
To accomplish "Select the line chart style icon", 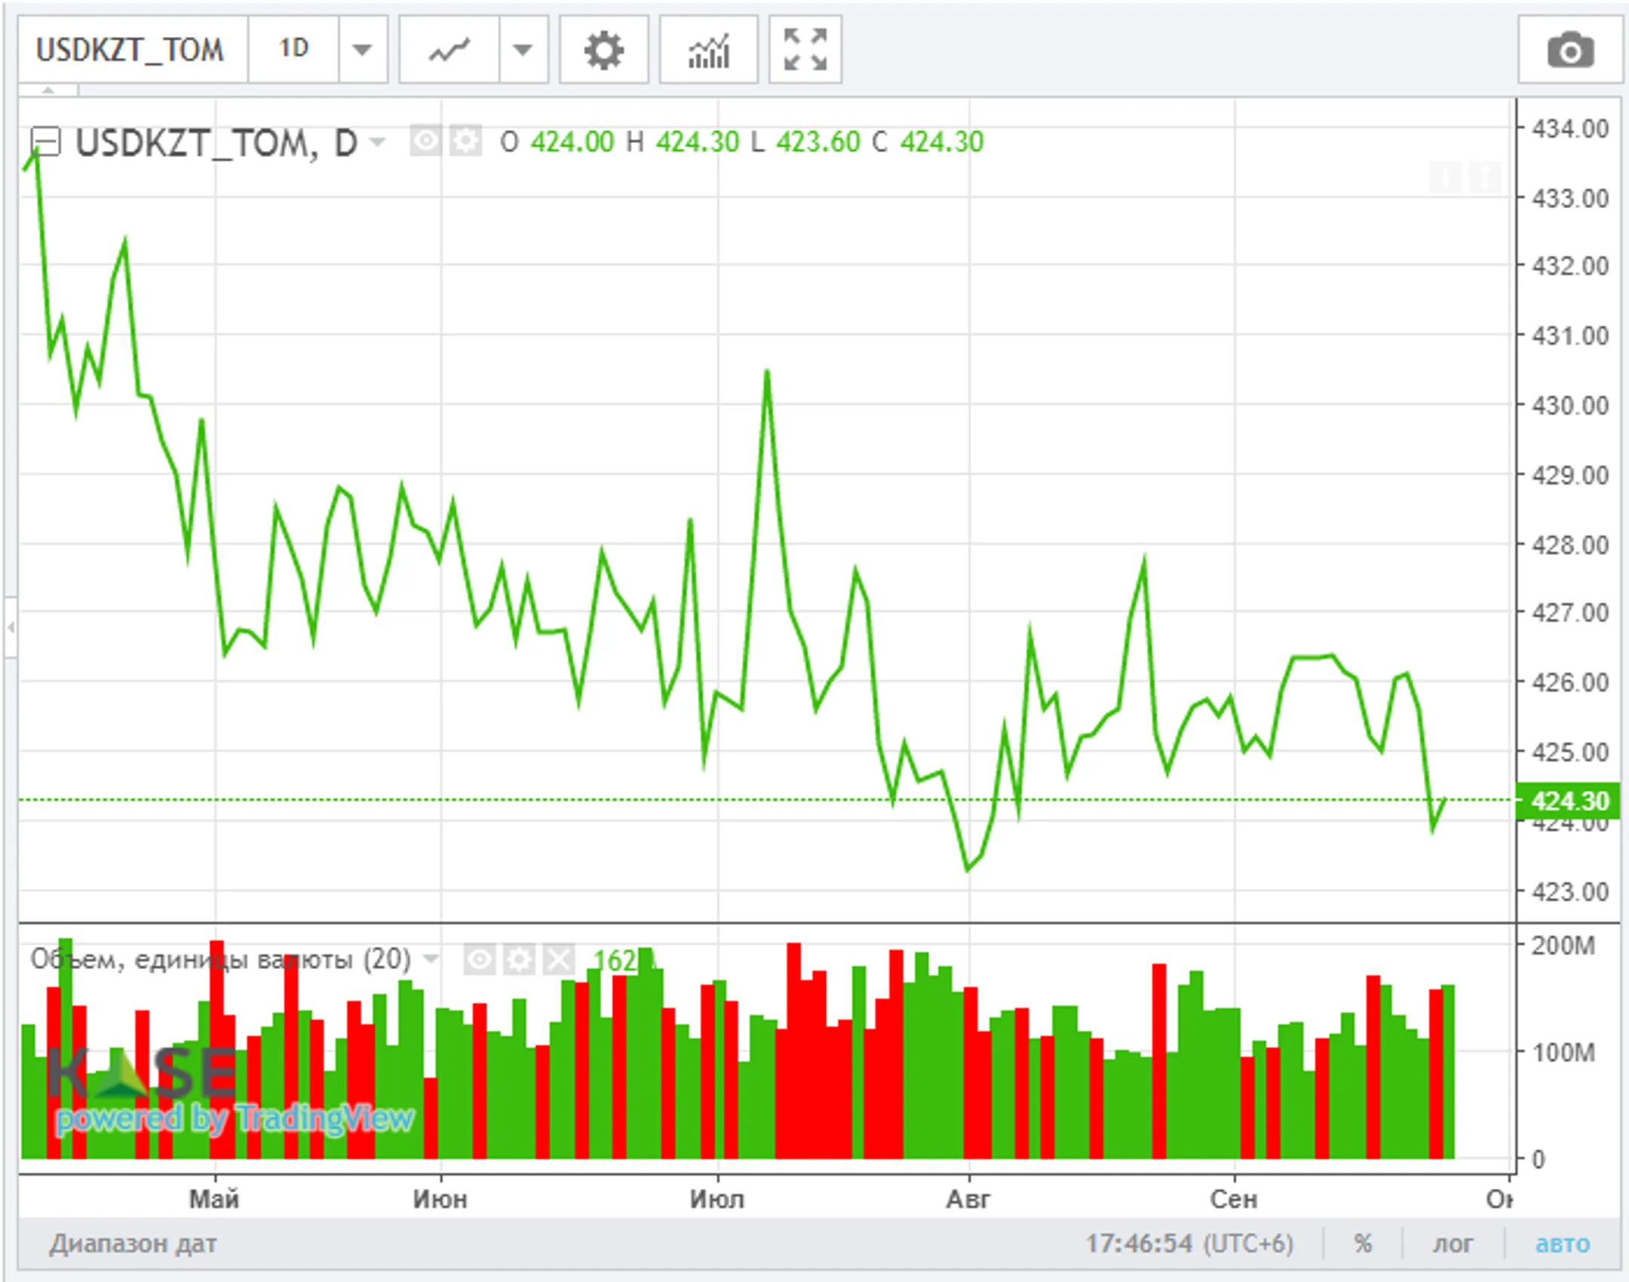I will (x=449, y=51).
